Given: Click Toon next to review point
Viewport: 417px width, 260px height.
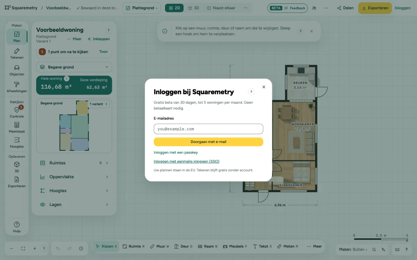Looking at the screenshot, I should pos(104,52).
